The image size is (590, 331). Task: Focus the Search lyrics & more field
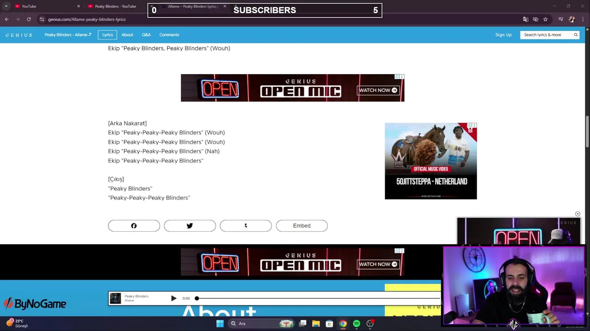click(x=546, y=35)
